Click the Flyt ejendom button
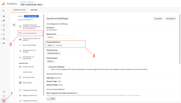This screenshot has height=103, width=181. point(158,19)
